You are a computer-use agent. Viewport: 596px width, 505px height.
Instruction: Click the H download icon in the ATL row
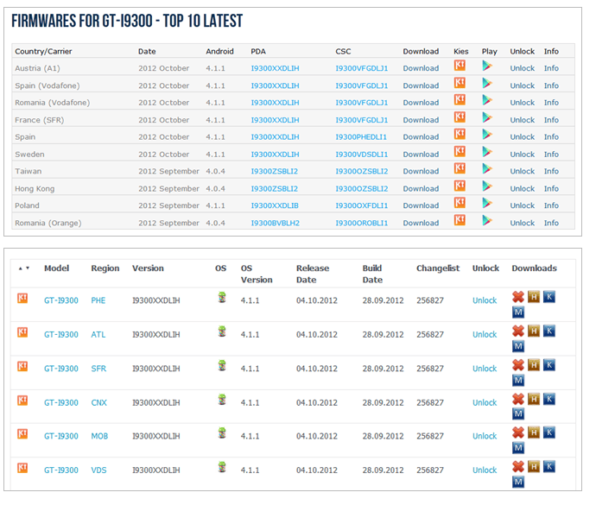coord(534,331)
